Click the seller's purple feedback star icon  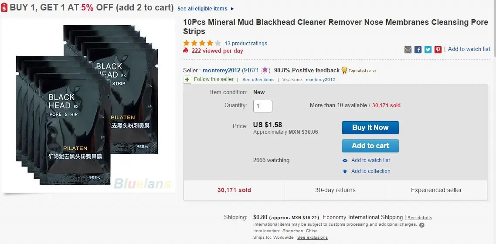click(x=265, y=70)
